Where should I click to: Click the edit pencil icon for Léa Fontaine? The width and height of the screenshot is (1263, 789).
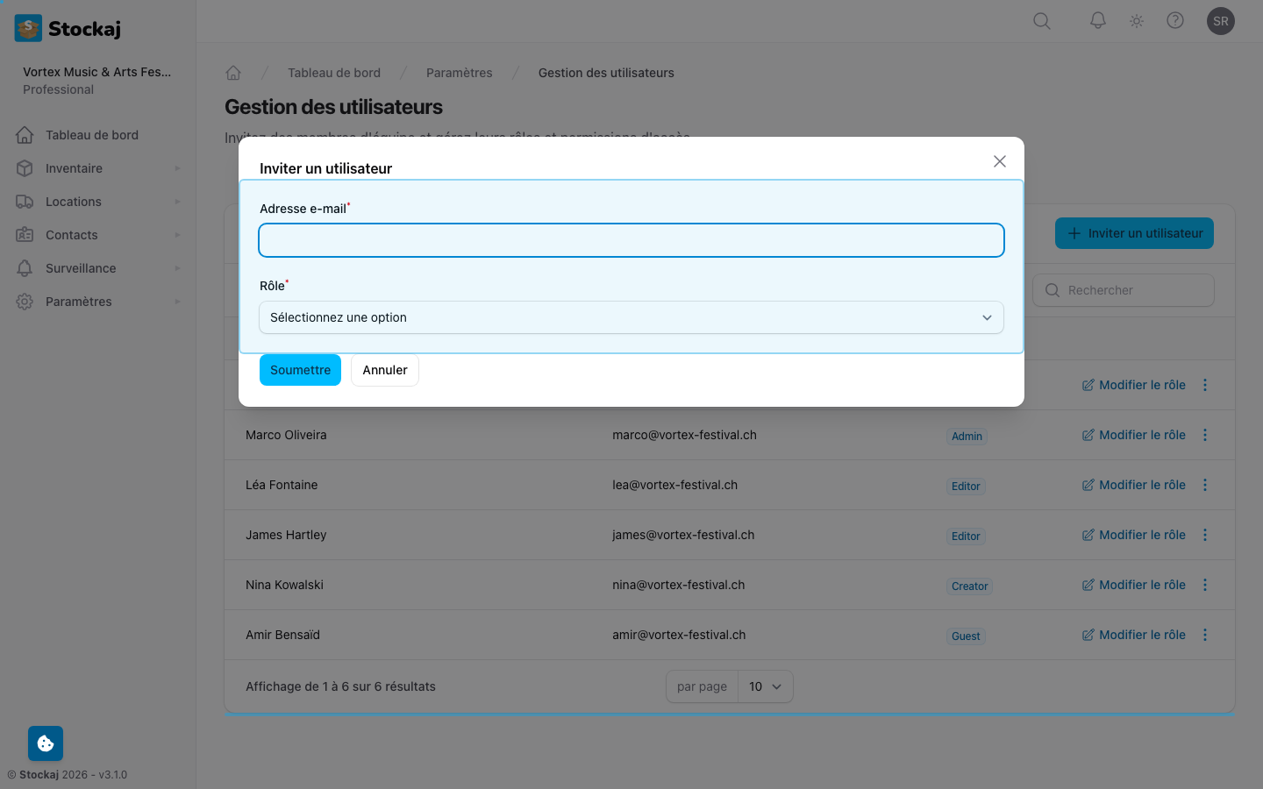coord(1088,484)
